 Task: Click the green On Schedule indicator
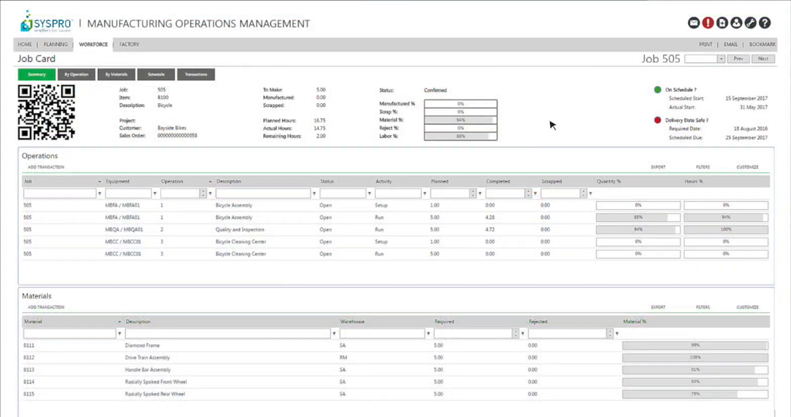point(658,90)
